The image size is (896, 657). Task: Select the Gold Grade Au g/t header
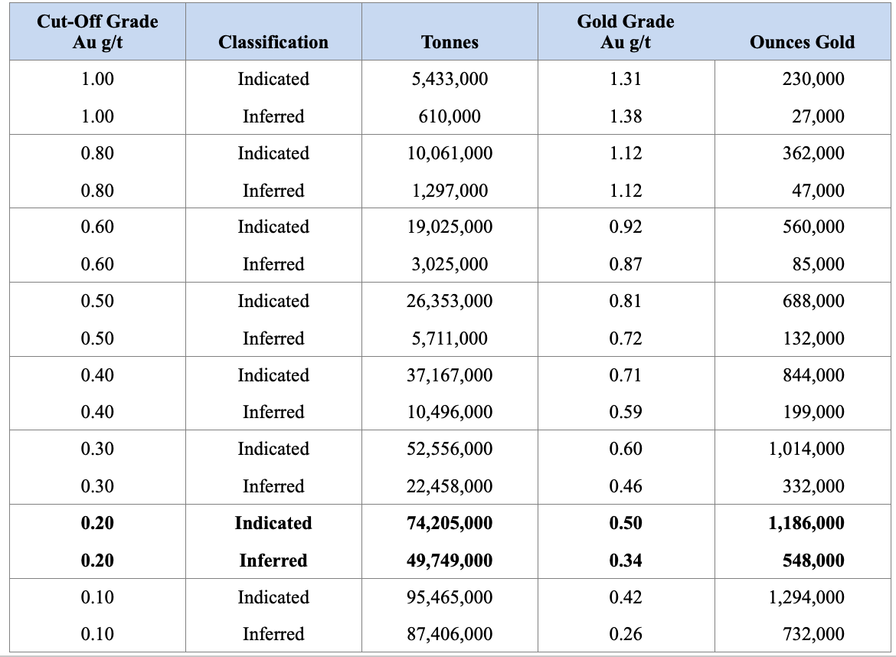click(626, 31)
